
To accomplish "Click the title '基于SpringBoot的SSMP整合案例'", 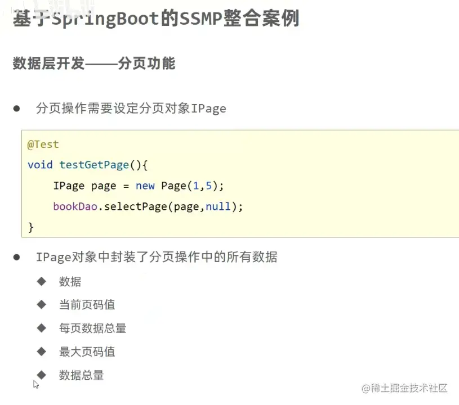I will click(x=156, y=19).
